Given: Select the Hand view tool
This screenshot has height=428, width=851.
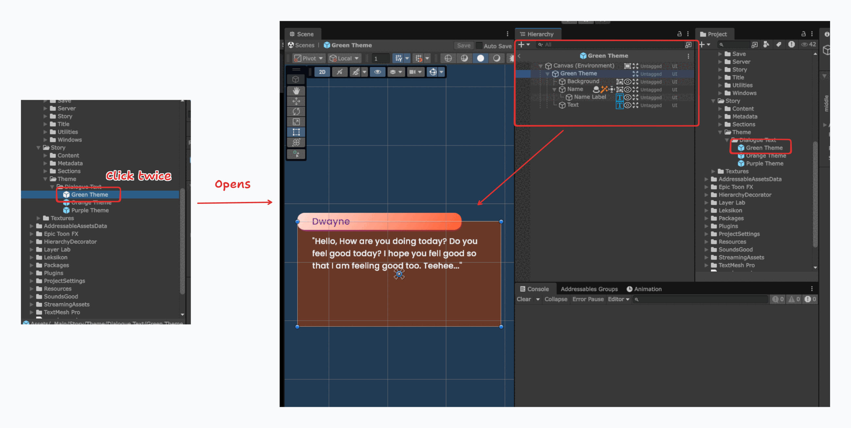Looking at the screenshot, I should [x=296, y=91].
